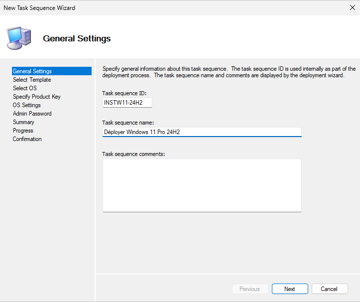Cancel the wizard with Cancel button

tap(329, 289)
